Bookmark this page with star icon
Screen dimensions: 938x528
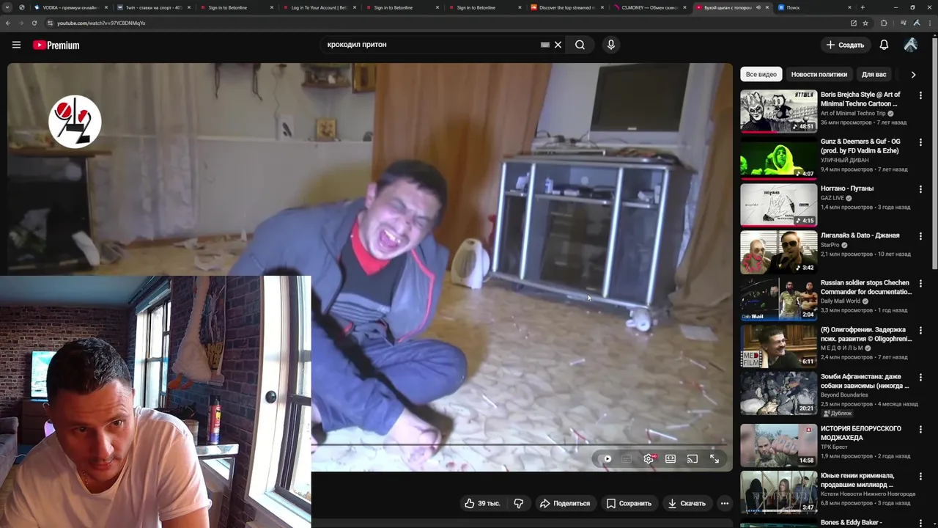(865, 23)
